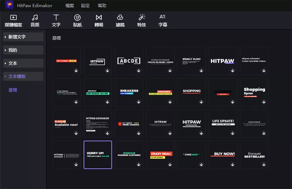Expand the 我的 section

[23, 50]
